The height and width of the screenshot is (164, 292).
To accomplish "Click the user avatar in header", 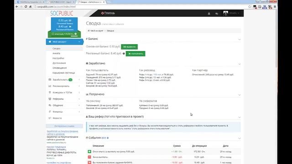I will [225, 13].
